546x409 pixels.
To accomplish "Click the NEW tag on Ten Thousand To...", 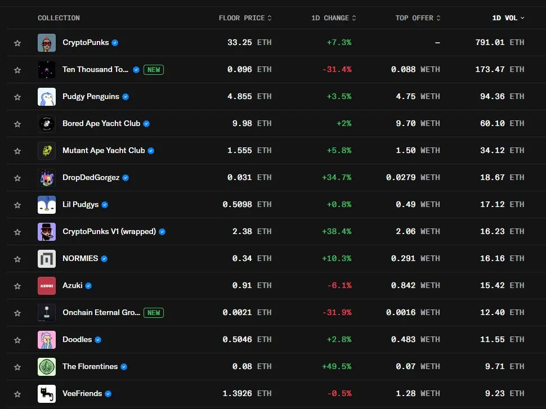I will tap(154, 70).
